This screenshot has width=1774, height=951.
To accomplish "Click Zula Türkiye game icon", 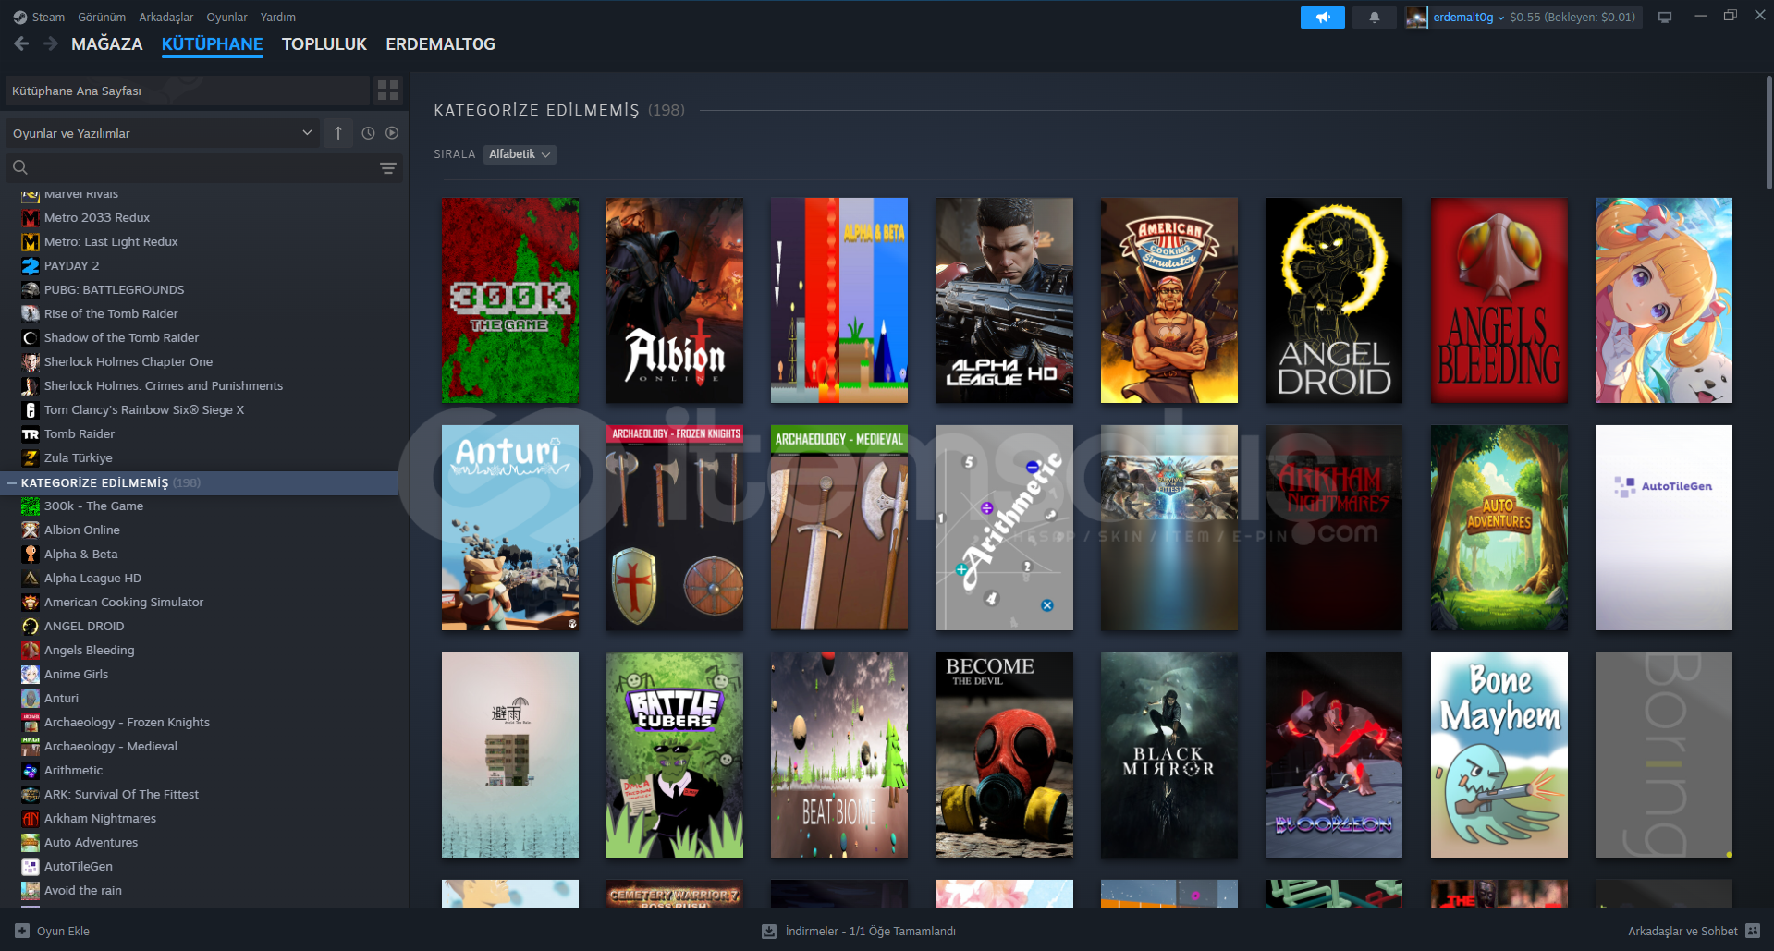I will click(x=31, y=457).
